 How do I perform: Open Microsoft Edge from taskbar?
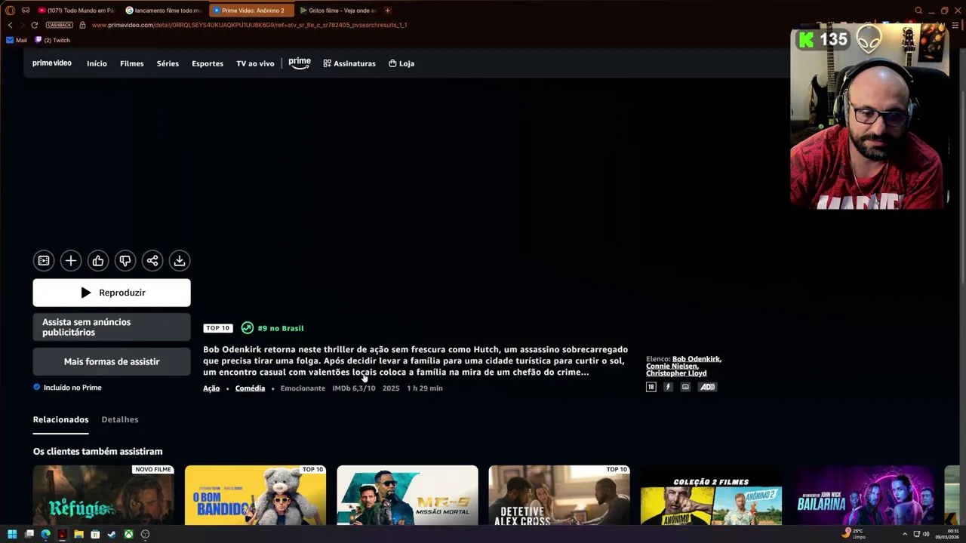click(x=45, y=534)
